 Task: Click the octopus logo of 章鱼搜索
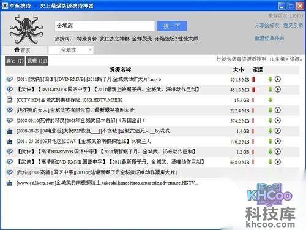(26, 29)
